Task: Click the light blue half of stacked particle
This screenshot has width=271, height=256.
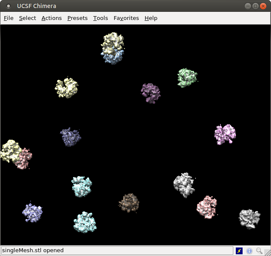Action: 113,58
